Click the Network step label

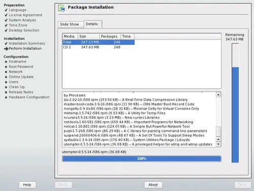click(x=16, y=72)
